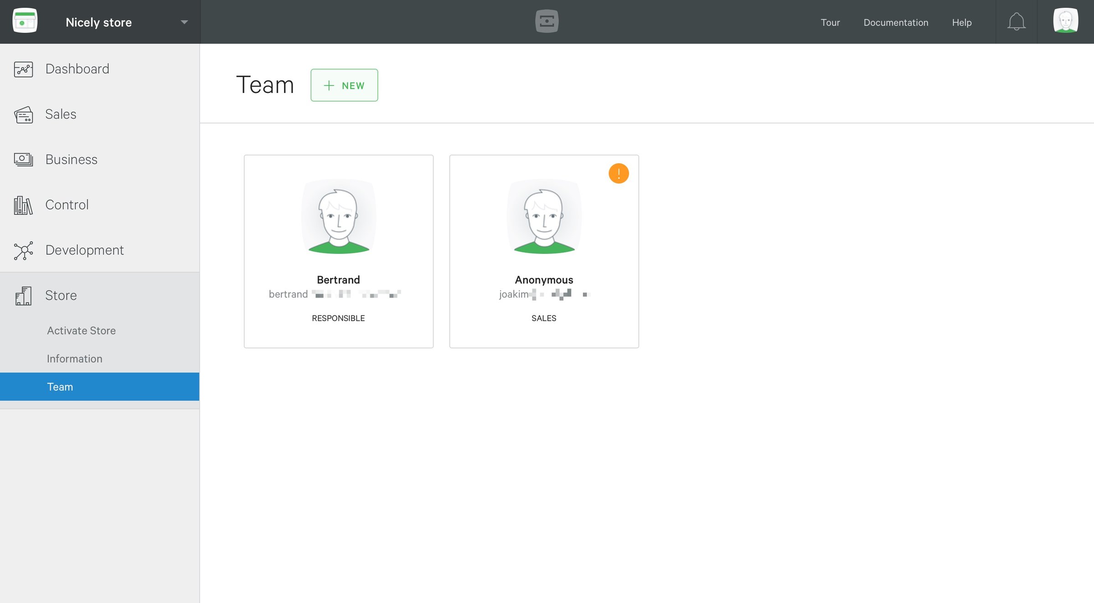Open Information submenu item
Viewport: 1094px width, 603px height.
point(74,359)
